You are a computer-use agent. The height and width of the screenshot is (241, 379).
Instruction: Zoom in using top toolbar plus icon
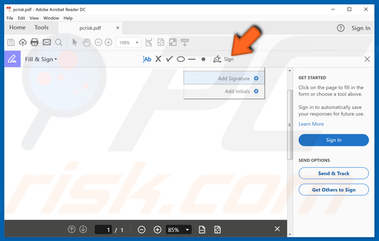pos(108,43)
